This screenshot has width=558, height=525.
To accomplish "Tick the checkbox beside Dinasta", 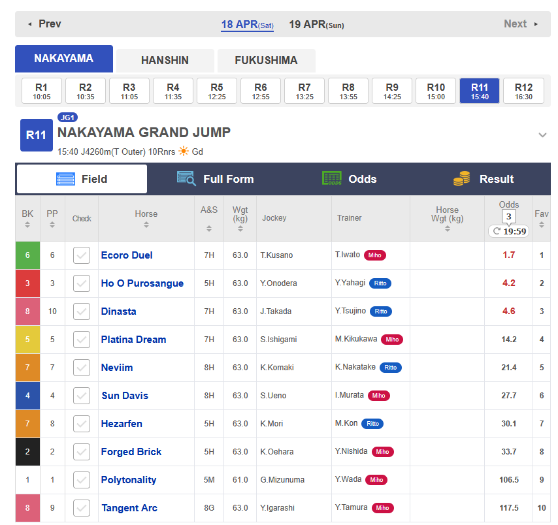I will pyautogui.click(x=82, y=311).
